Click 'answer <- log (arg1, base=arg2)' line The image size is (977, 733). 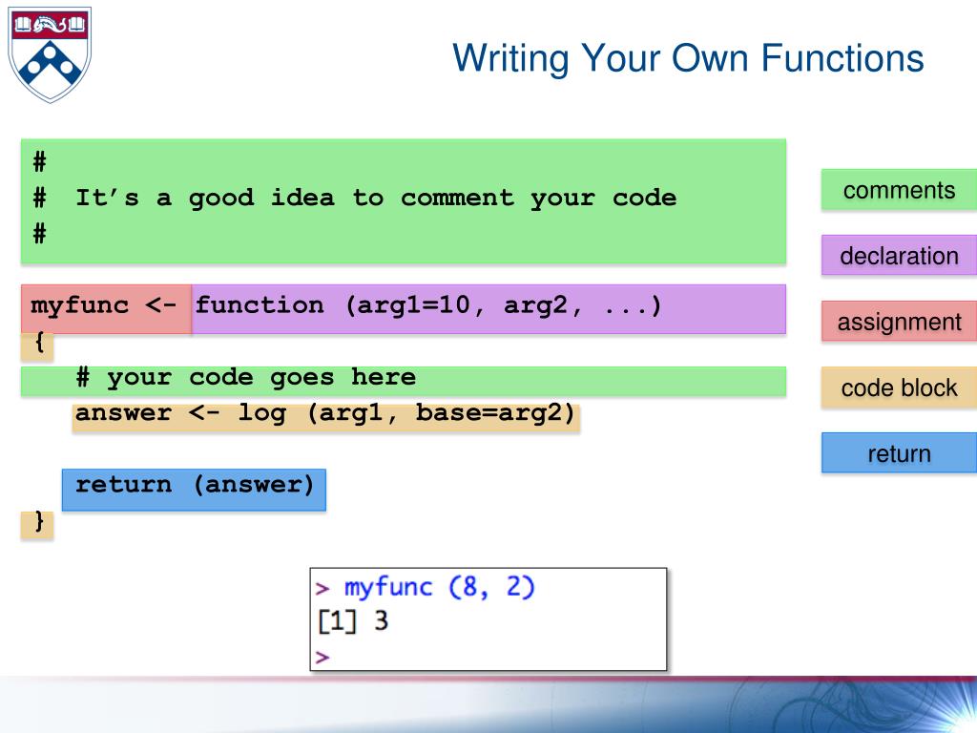coord(324,414)
